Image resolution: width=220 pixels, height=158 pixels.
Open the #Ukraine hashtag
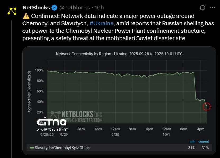102,24
